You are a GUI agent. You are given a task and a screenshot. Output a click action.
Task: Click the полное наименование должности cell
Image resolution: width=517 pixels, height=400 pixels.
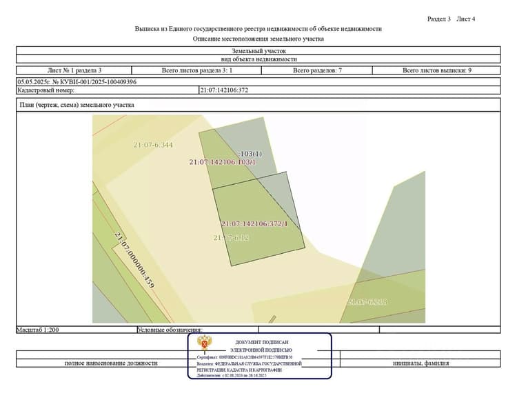point(111,363)
